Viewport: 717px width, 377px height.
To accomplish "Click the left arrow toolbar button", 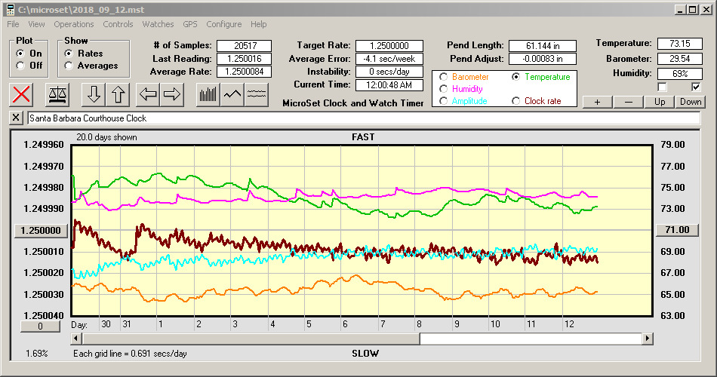I will click(x=148, y=94).
